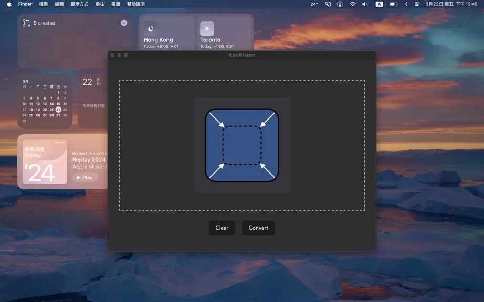The image size is (484, 302).
Task: Click the sun icon for Toronto
Action: pos(207,29)
